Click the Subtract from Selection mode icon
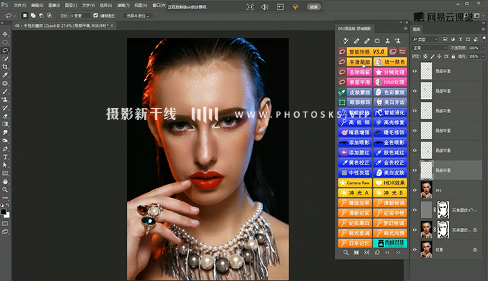Screen dimensions: 488x281 click(x=41, y=15)
